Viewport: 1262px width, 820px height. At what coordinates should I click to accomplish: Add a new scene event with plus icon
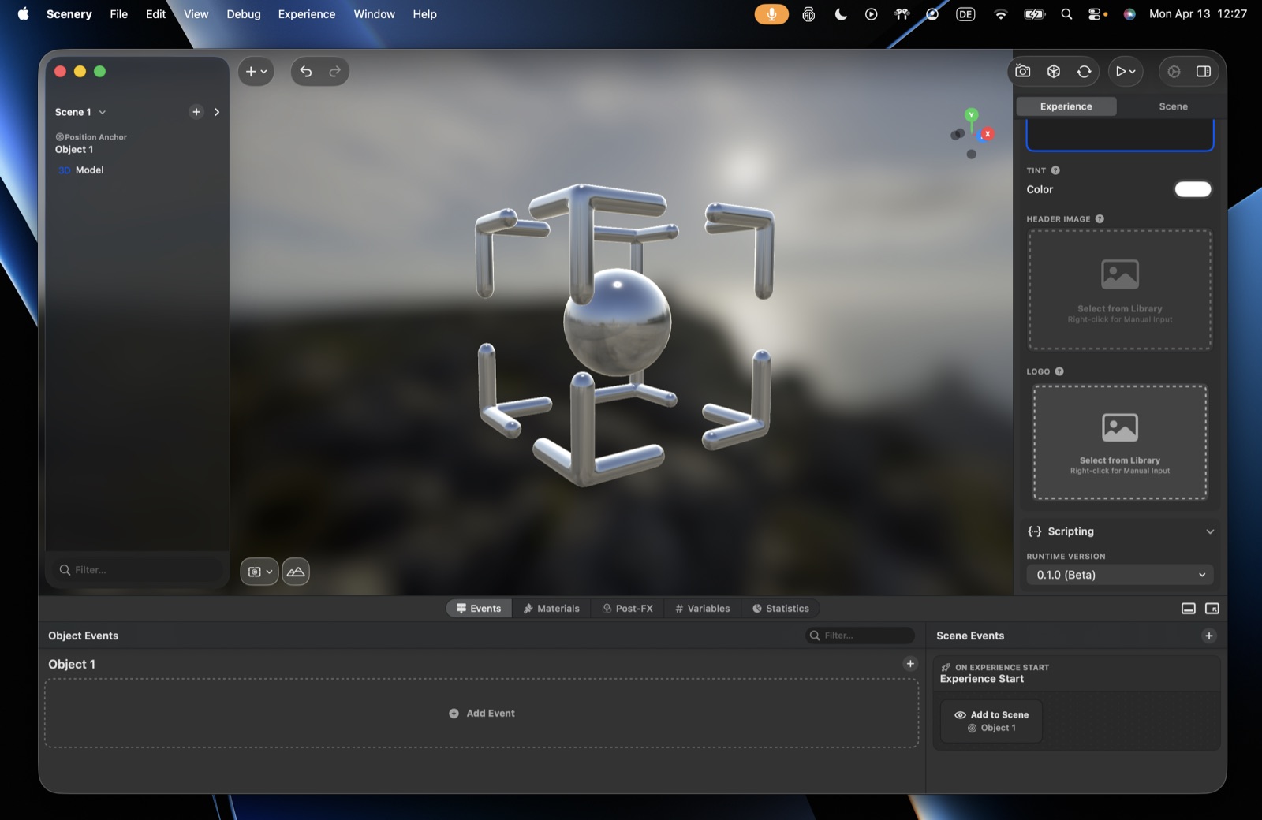pos(1209,635)
